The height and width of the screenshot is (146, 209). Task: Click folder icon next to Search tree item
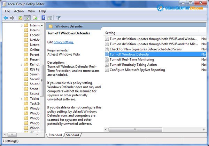coord(26,74)
